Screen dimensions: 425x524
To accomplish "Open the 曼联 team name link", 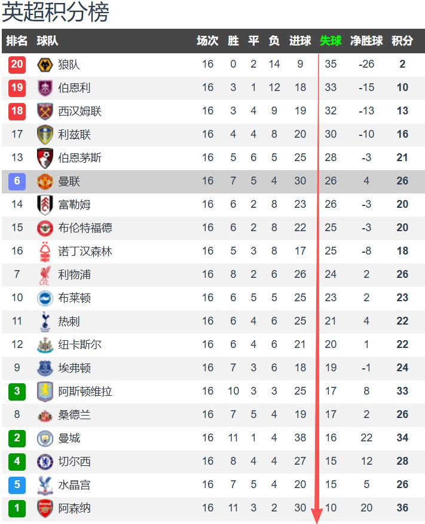I will [69, 181].
